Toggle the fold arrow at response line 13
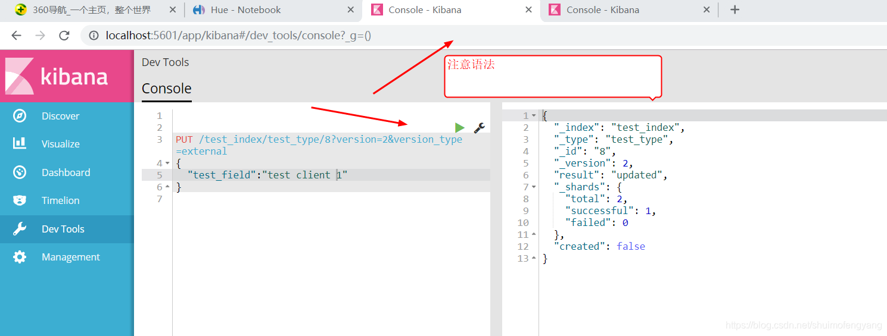 coord(534,258)
